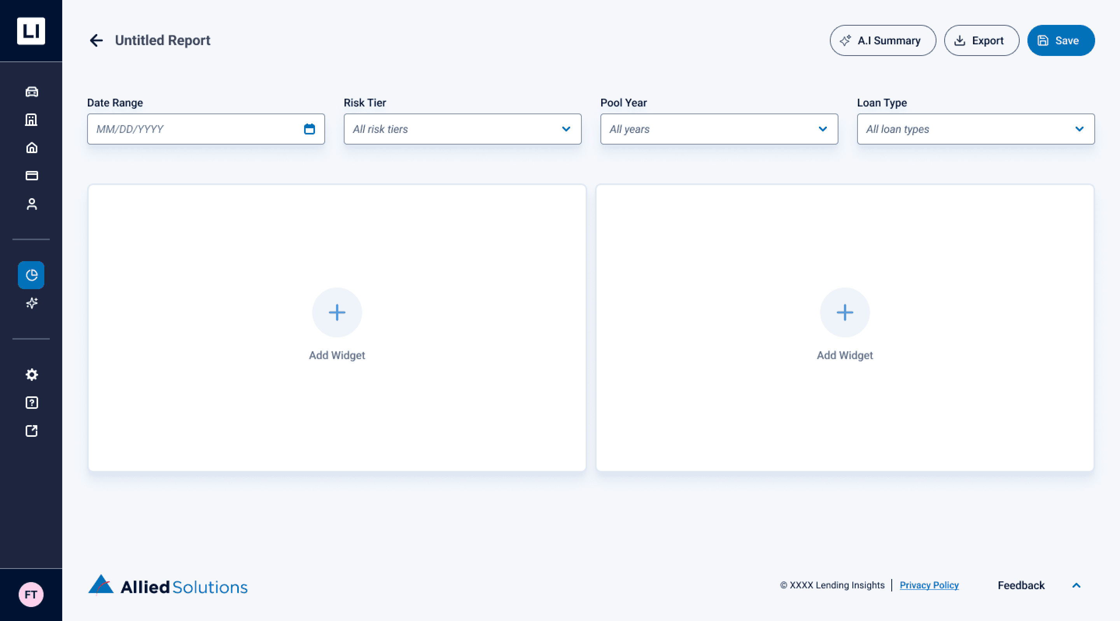1120x621 pixels.
Task: Click the sparkle AI icon in sidebar
Action: [x=31, y=303]
